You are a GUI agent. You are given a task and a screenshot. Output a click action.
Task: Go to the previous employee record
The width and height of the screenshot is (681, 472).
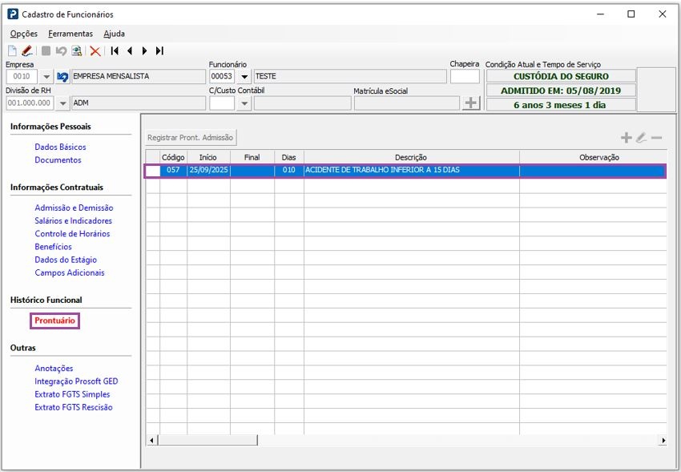click(x=130, y=50)
